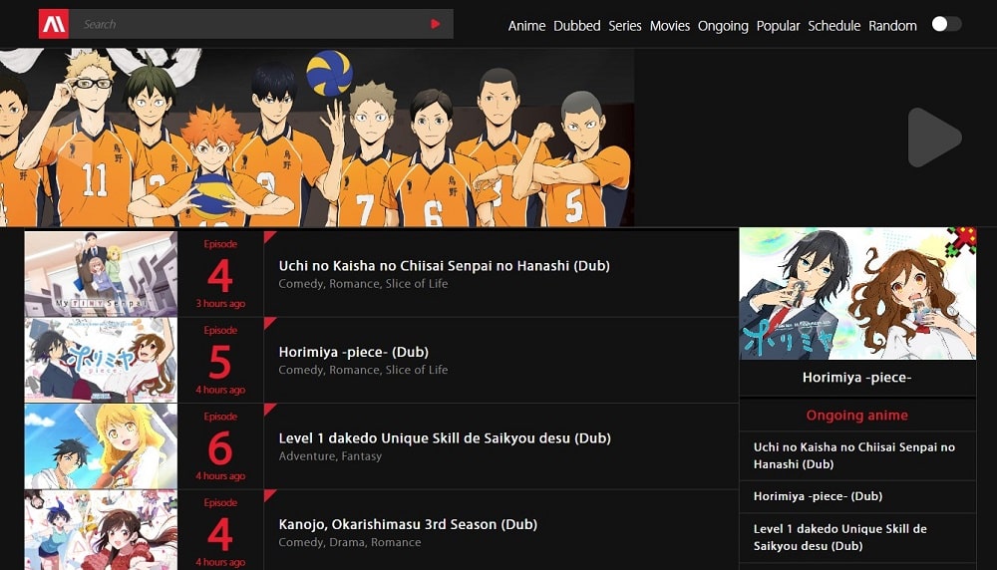The height and width of the screenshot is (570, 997).
Task: Click Episode 4 number for Kanojo, Okarishimasu
Action: [x=220, y=534]
